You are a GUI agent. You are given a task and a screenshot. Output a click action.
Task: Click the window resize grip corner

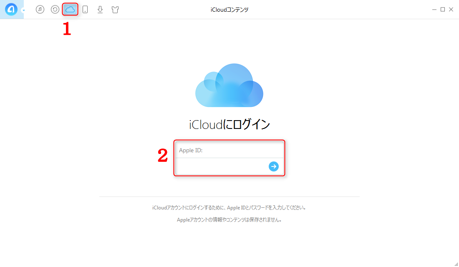click(x=456, y=264)
